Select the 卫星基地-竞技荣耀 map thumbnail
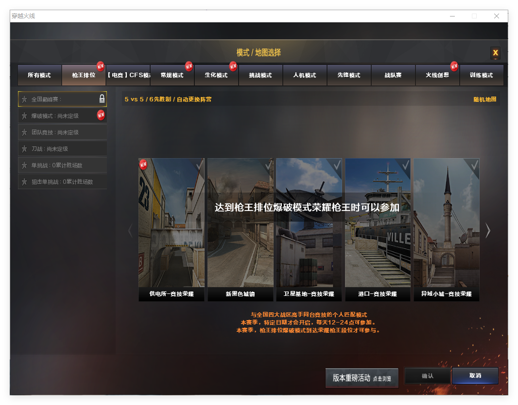This screenshot has width=518, height=405. click(309, 228)
